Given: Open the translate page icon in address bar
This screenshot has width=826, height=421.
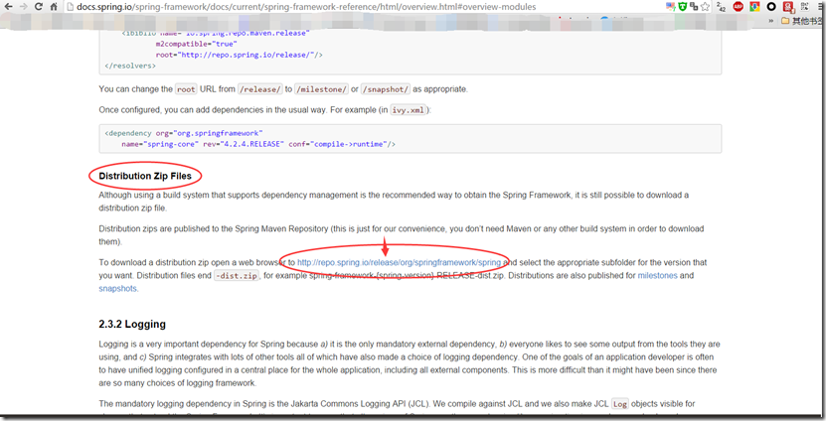Looking at the screenshot, I should pyautogui.click(x=671, y=7).
